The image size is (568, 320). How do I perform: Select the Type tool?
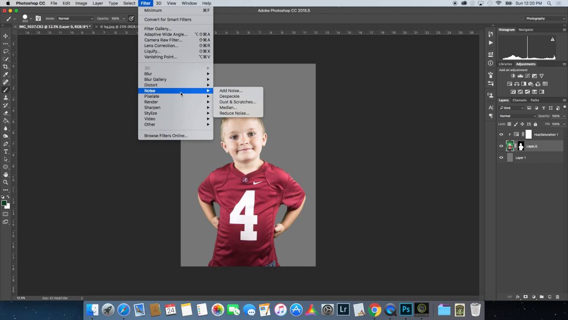coord(6,152)
